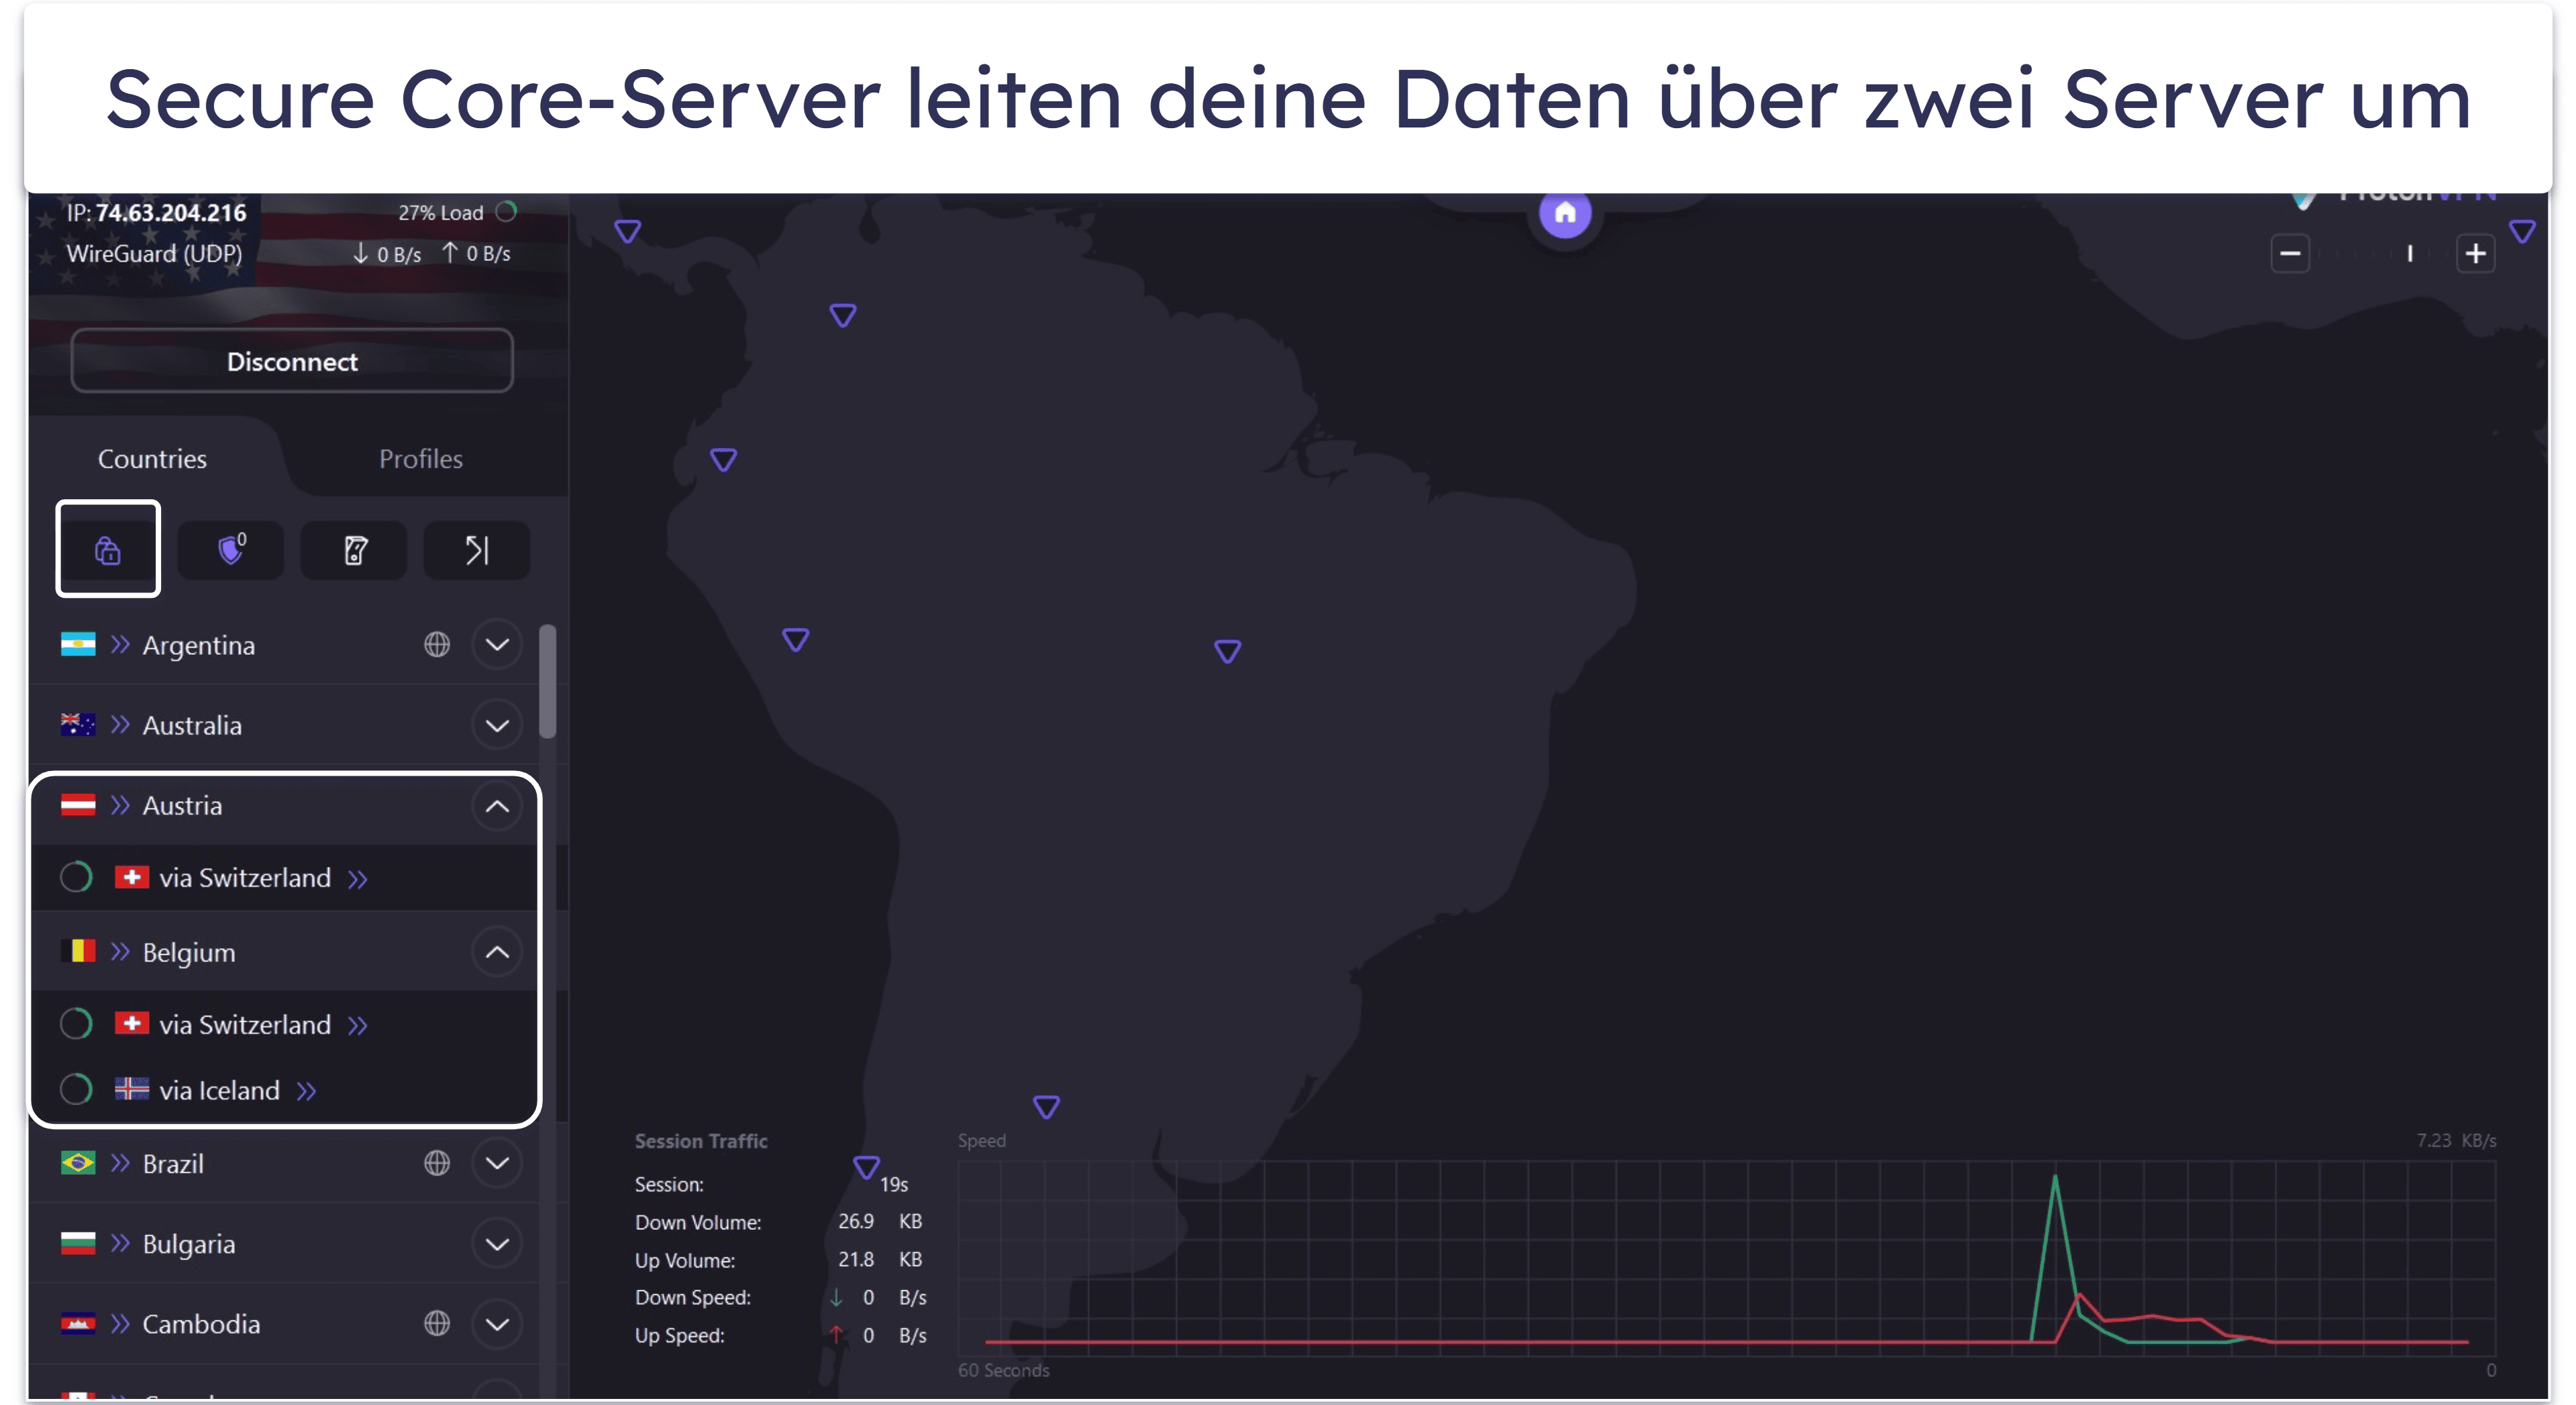
Task: Click the Brazil flag icon
Action: click(78, 1162)
